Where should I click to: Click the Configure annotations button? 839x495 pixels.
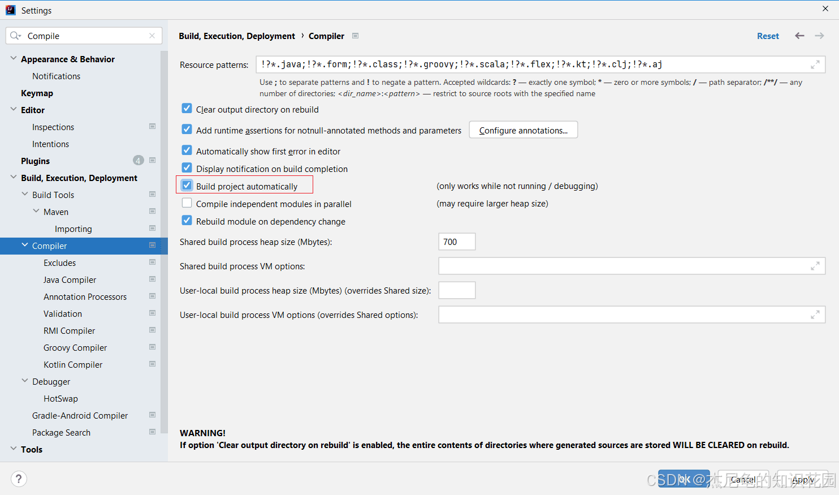(x=523, y=130)
